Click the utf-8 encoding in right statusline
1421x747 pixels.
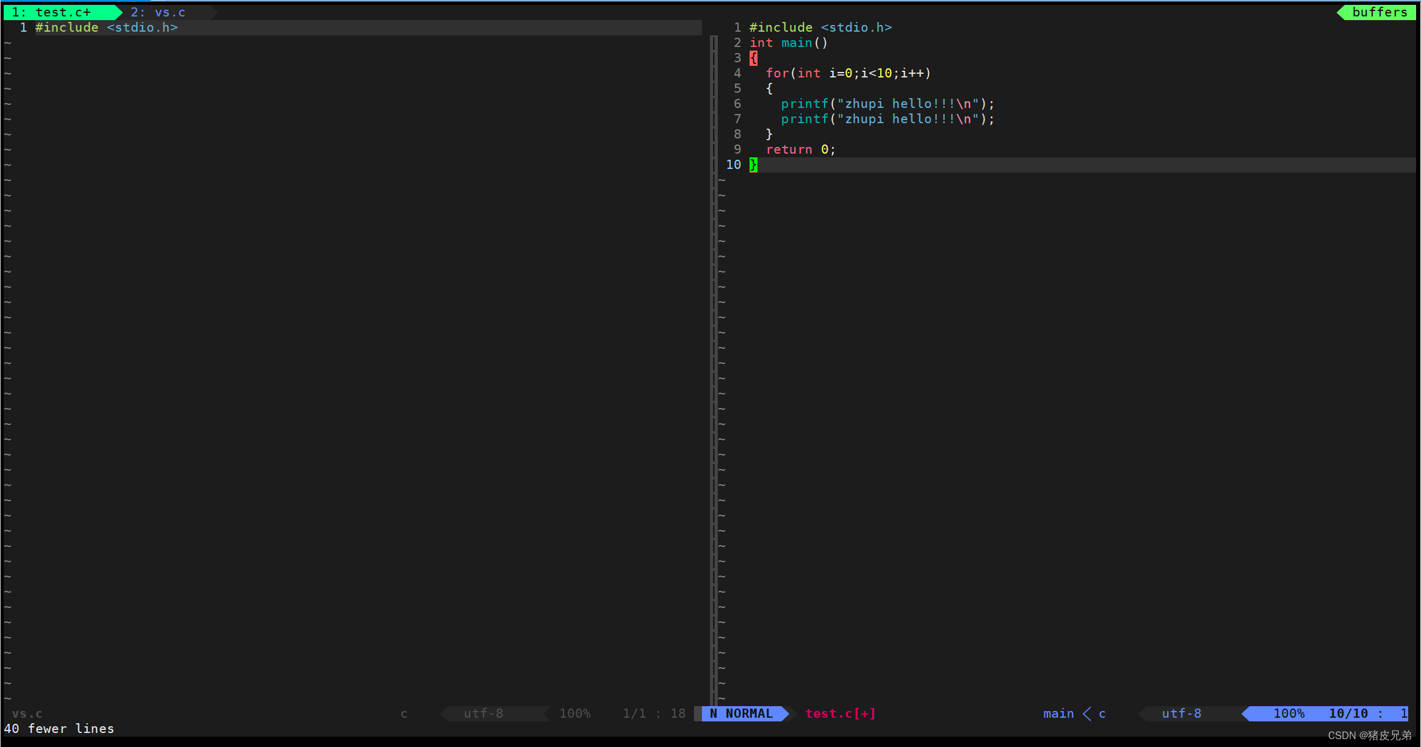pos(1182,713)
